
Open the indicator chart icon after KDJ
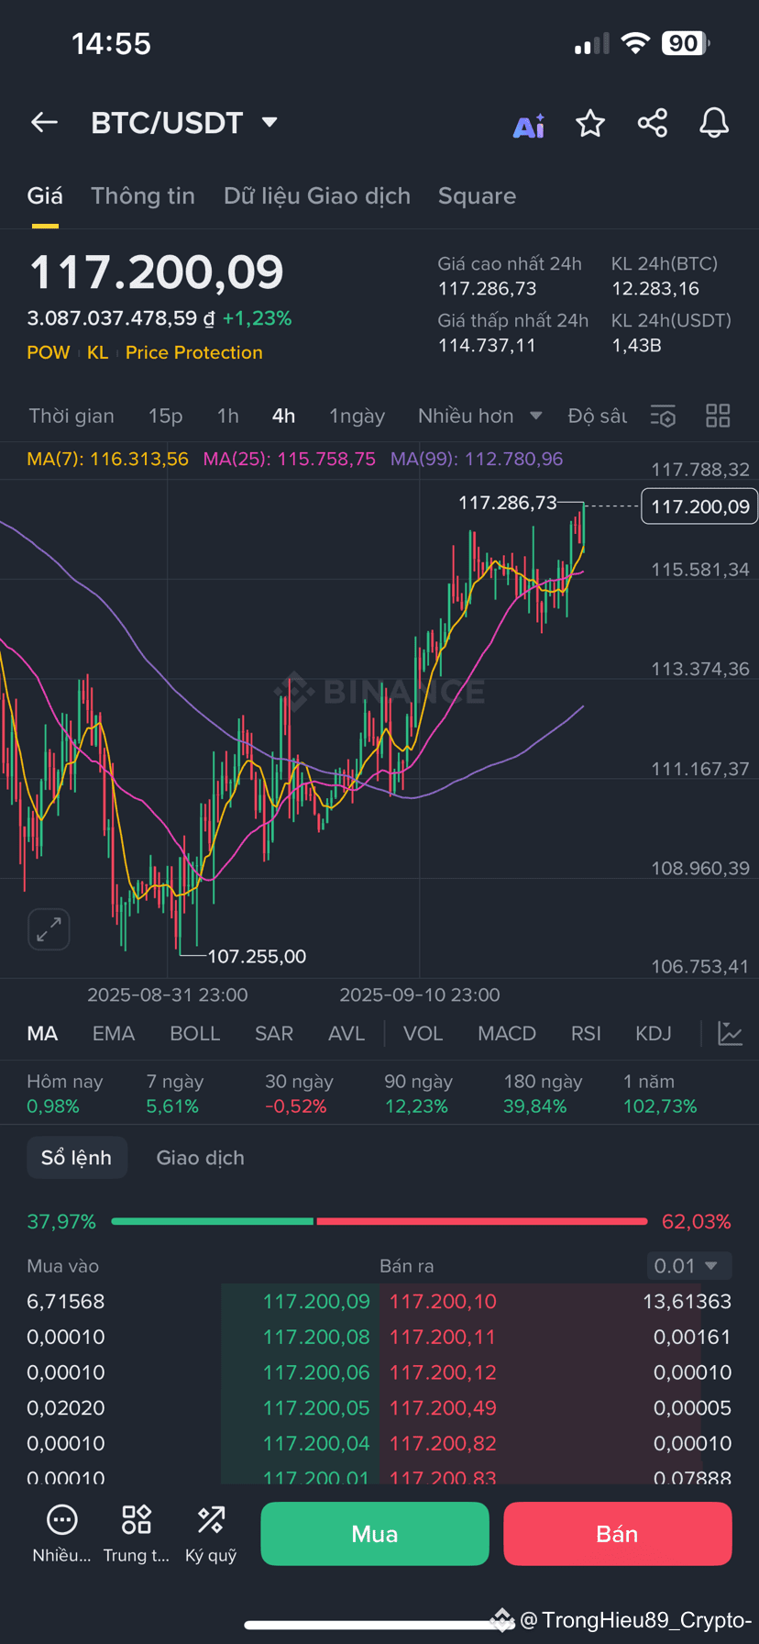(x=731, y=1034)
